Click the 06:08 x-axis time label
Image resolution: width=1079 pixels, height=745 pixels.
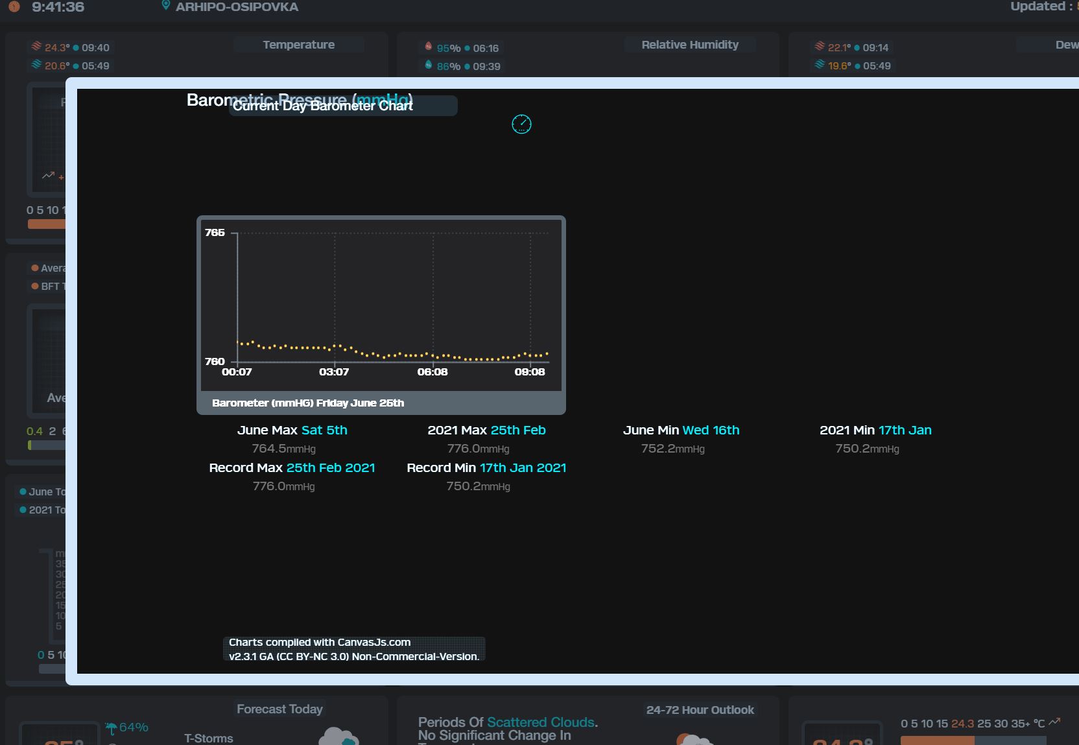[x=433, y=372]
